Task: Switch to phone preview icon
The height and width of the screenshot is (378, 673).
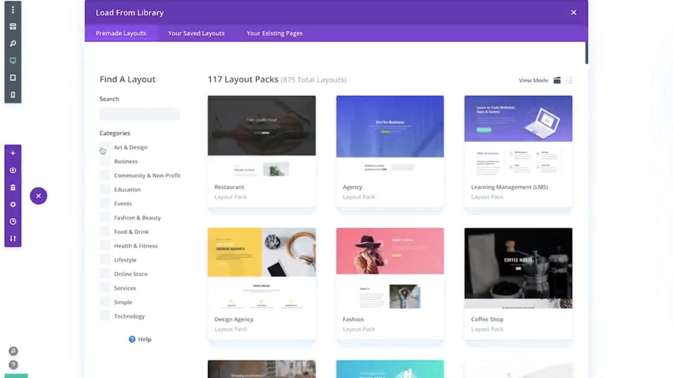Action: click(13, 95)
